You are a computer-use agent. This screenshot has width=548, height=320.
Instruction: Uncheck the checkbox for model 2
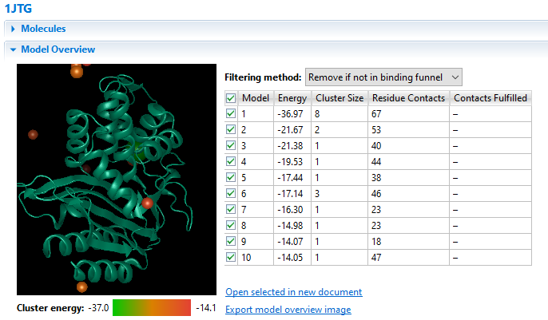coord(231,130)
